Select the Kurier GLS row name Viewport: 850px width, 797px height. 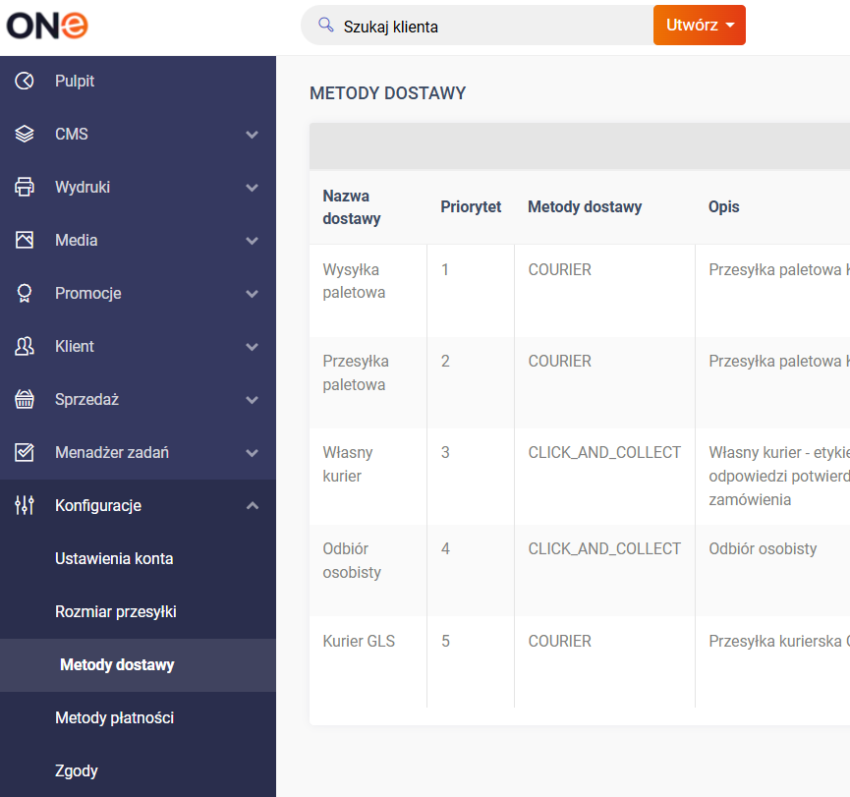coord(359,641)
